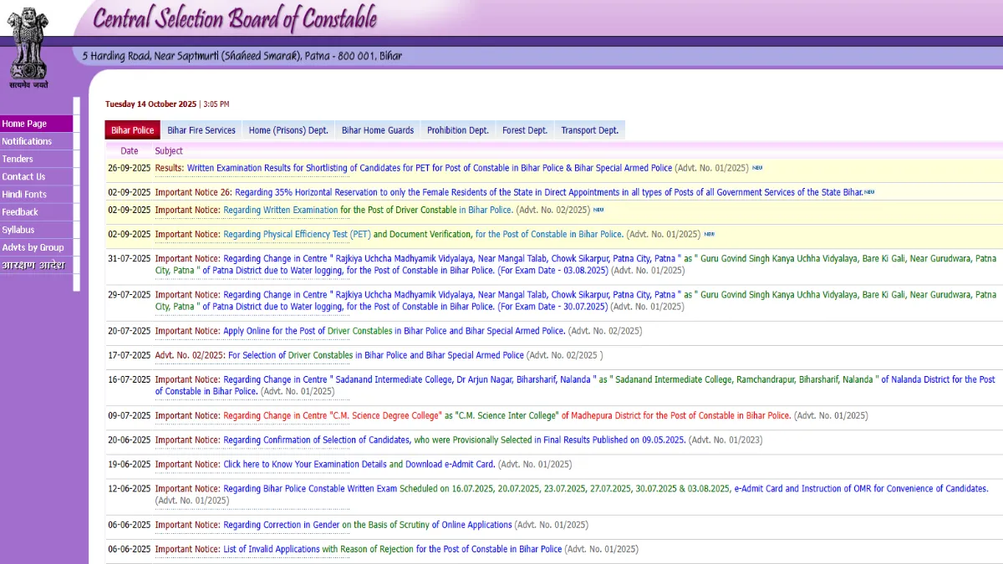
Task: Switch to Bihar Home Guards tab
Action: tap(378, 130)
